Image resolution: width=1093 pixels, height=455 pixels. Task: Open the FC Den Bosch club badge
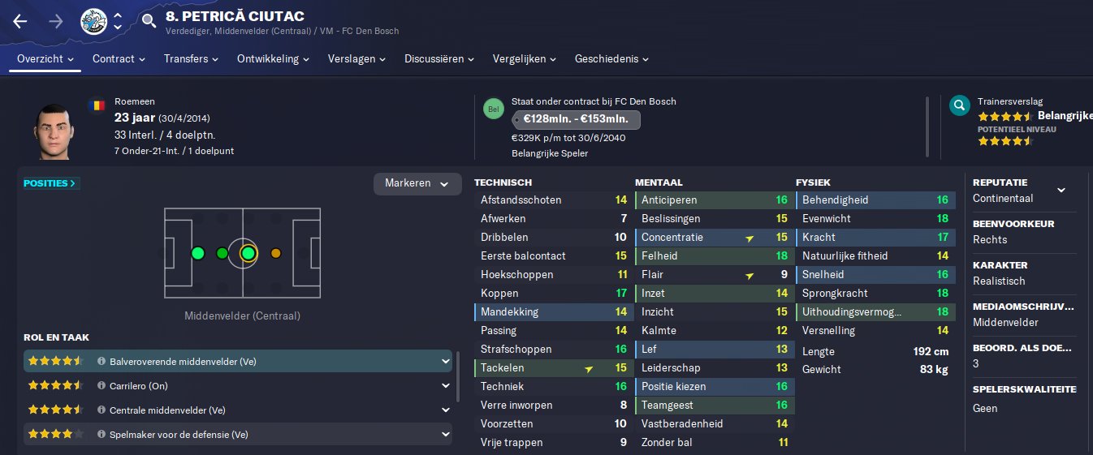coord(94,22)
